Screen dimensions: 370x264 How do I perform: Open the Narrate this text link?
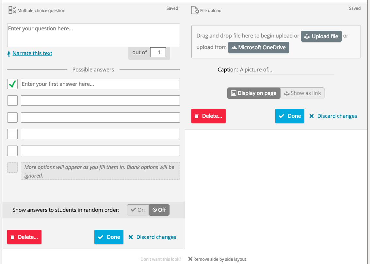click(32, 53)
